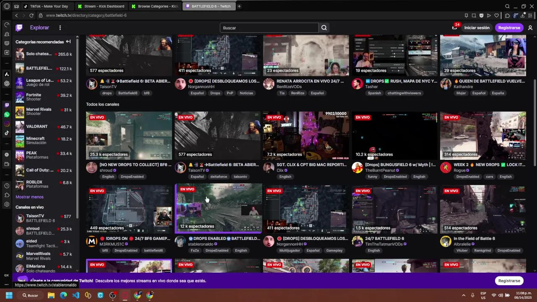
Task: Switch to Stream - Kick Dashboard tab
Action: [x=101, y=6]
